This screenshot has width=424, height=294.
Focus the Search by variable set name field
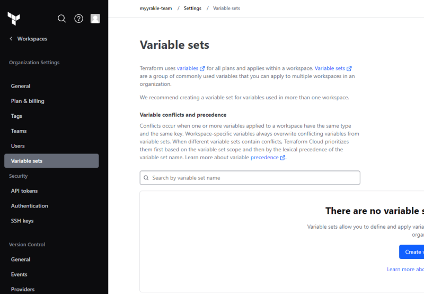[x=250, y=178]
